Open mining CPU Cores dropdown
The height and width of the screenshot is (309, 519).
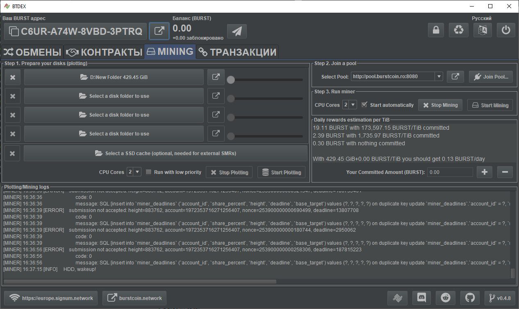coord(350,105)
